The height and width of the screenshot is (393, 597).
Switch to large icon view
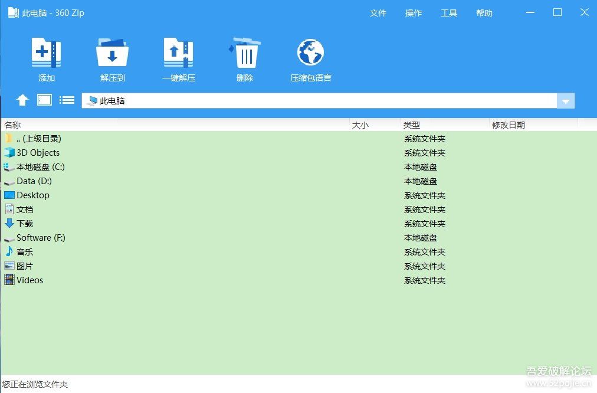tap(45, 100)
